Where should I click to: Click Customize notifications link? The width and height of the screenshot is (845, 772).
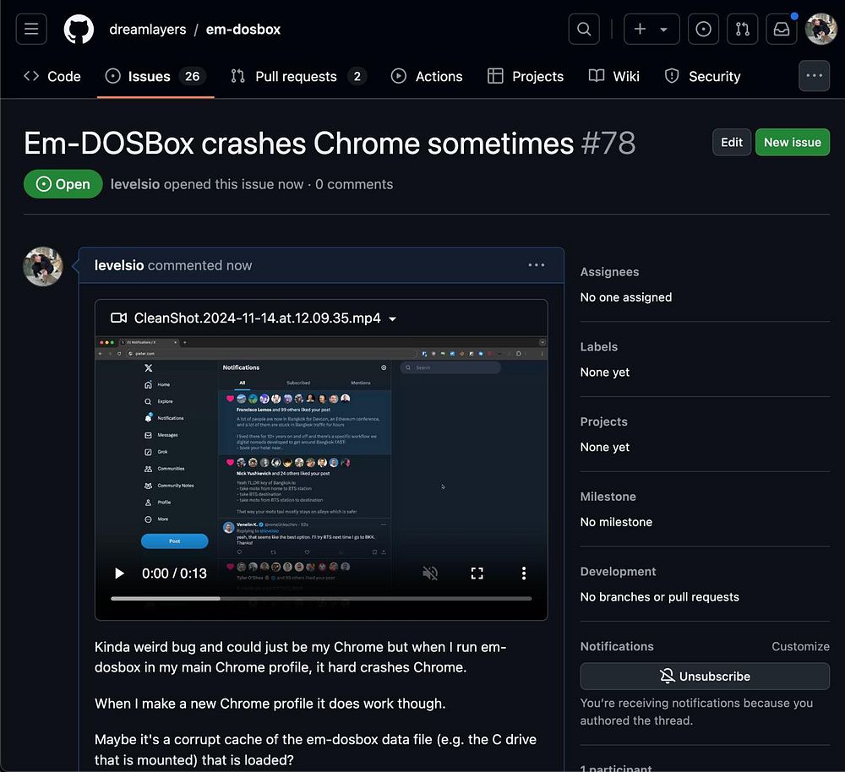[x=800, y=646]
